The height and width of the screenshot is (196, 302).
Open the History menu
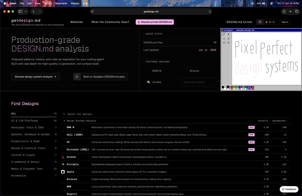48,4
